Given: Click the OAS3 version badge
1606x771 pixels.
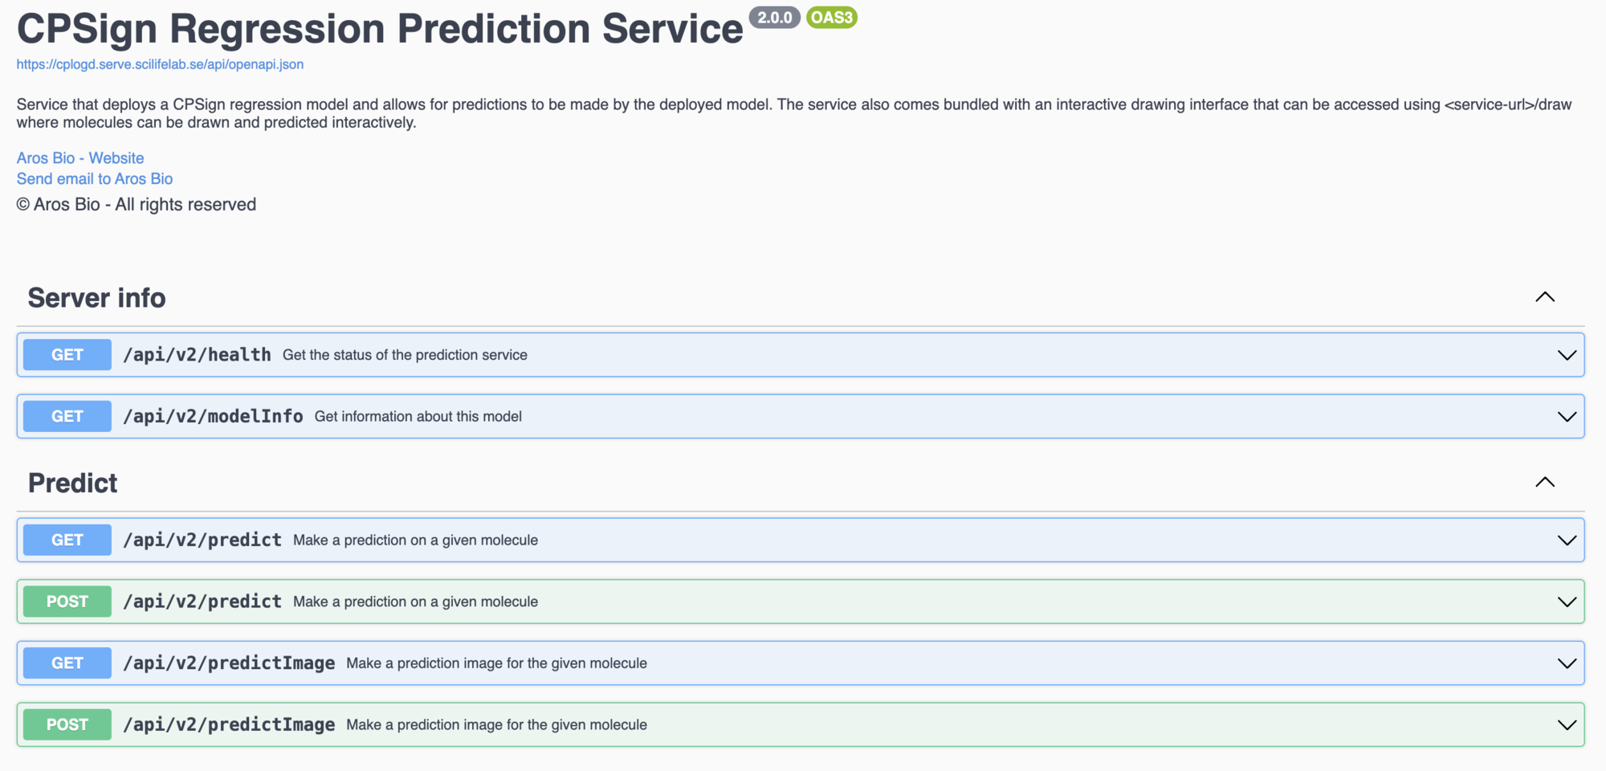Looking at the screenshot, I should [x=831, y=18].
